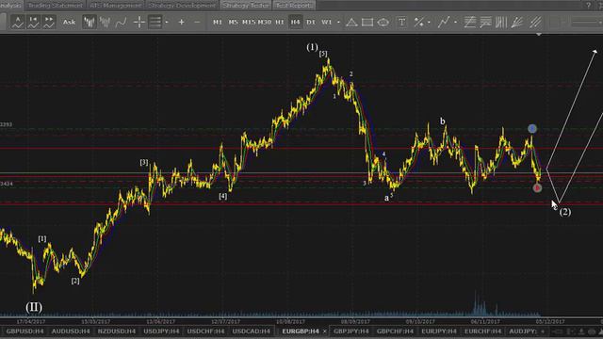
Task: Open the dropdown next to the lines icon
Action: [167, 23]
